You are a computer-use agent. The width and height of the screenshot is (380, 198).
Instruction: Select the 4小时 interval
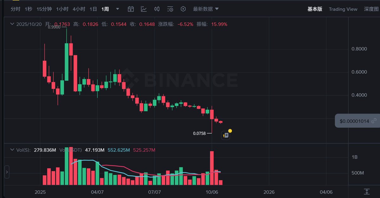pos(79,9)
